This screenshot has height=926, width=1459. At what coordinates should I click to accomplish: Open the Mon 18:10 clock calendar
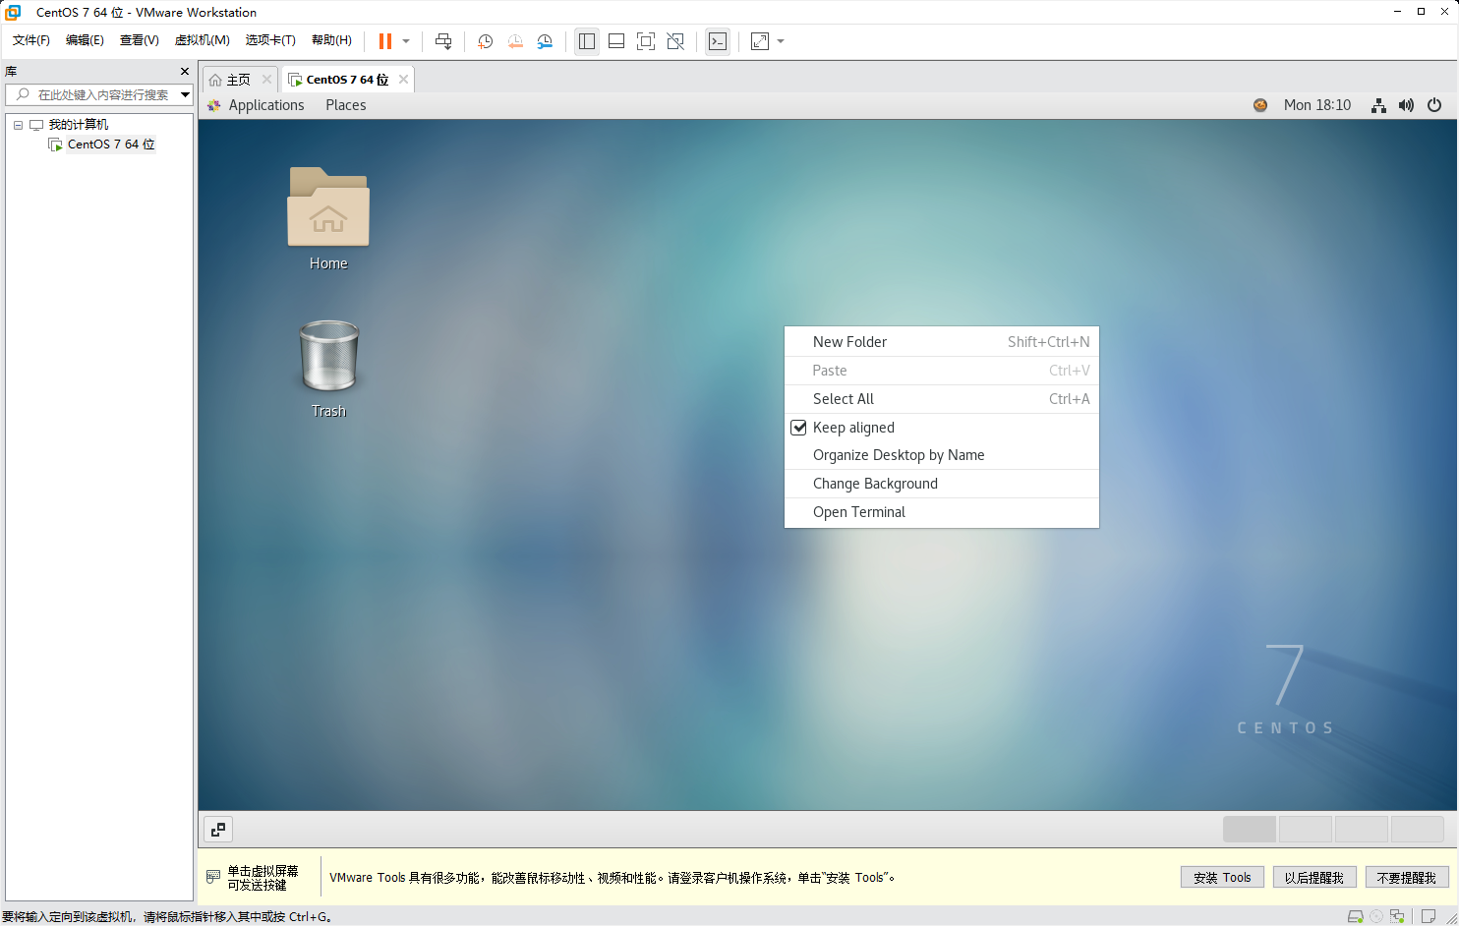click(1317, 105)
